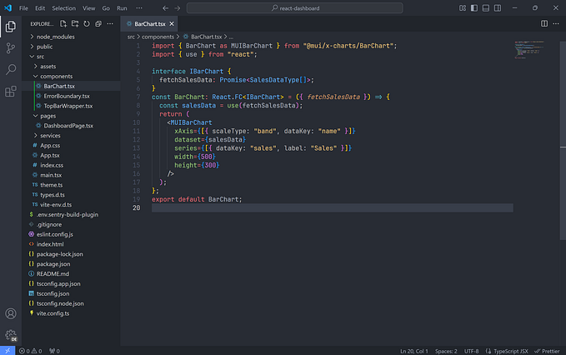Screen dimensions: 566x355
Task: Toggle the primary side bar
Action: 474,8
